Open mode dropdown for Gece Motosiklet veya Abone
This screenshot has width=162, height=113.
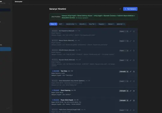click(x=124, y=81)
